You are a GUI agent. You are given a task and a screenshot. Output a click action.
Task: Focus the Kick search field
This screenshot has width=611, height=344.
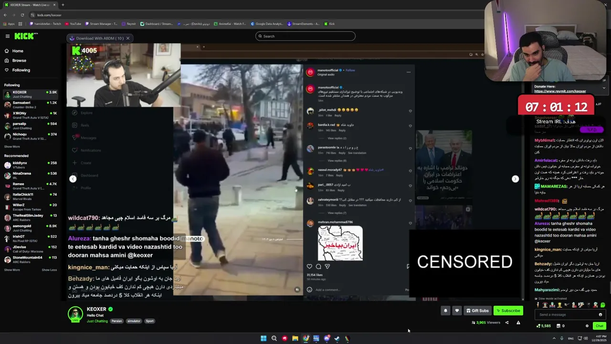click(x=305, y=36)
